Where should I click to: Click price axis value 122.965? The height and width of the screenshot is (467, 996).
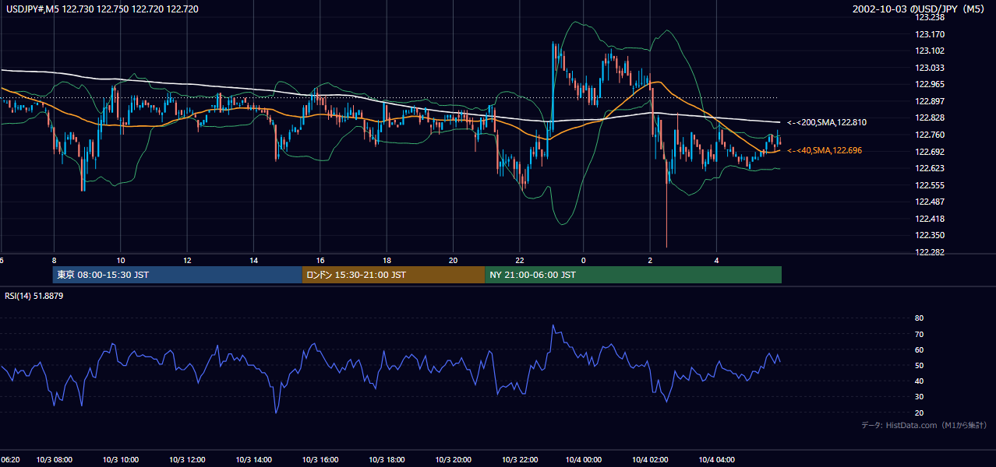[x=930, y=84]
